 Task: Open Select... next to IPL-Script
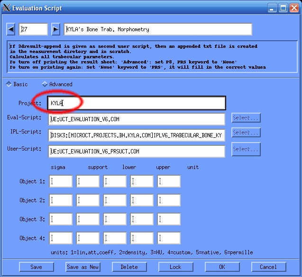(246, 133)
